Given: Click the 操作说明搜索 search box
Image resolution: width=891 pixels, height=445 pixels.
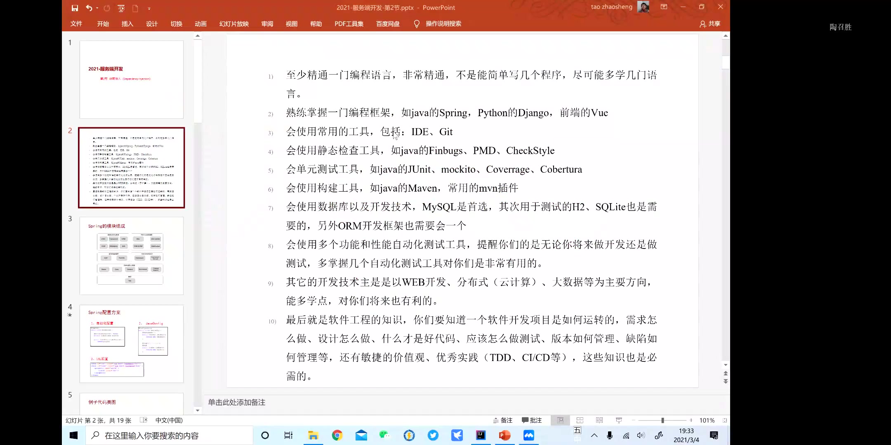Looking at the screenshot, I should [443, 23].
